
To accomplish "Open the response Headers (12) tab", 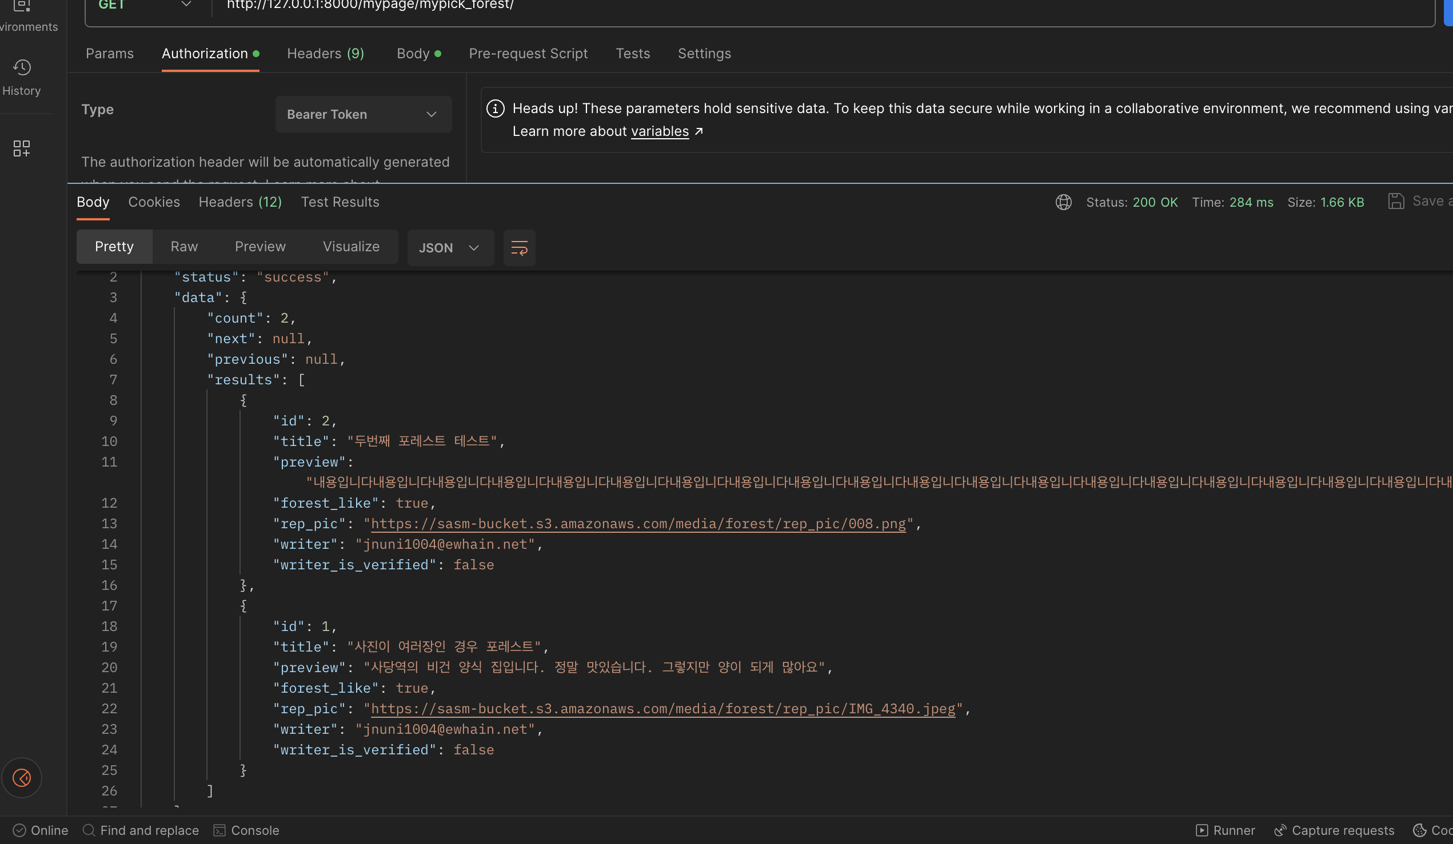I will click(x=240, y=202).
